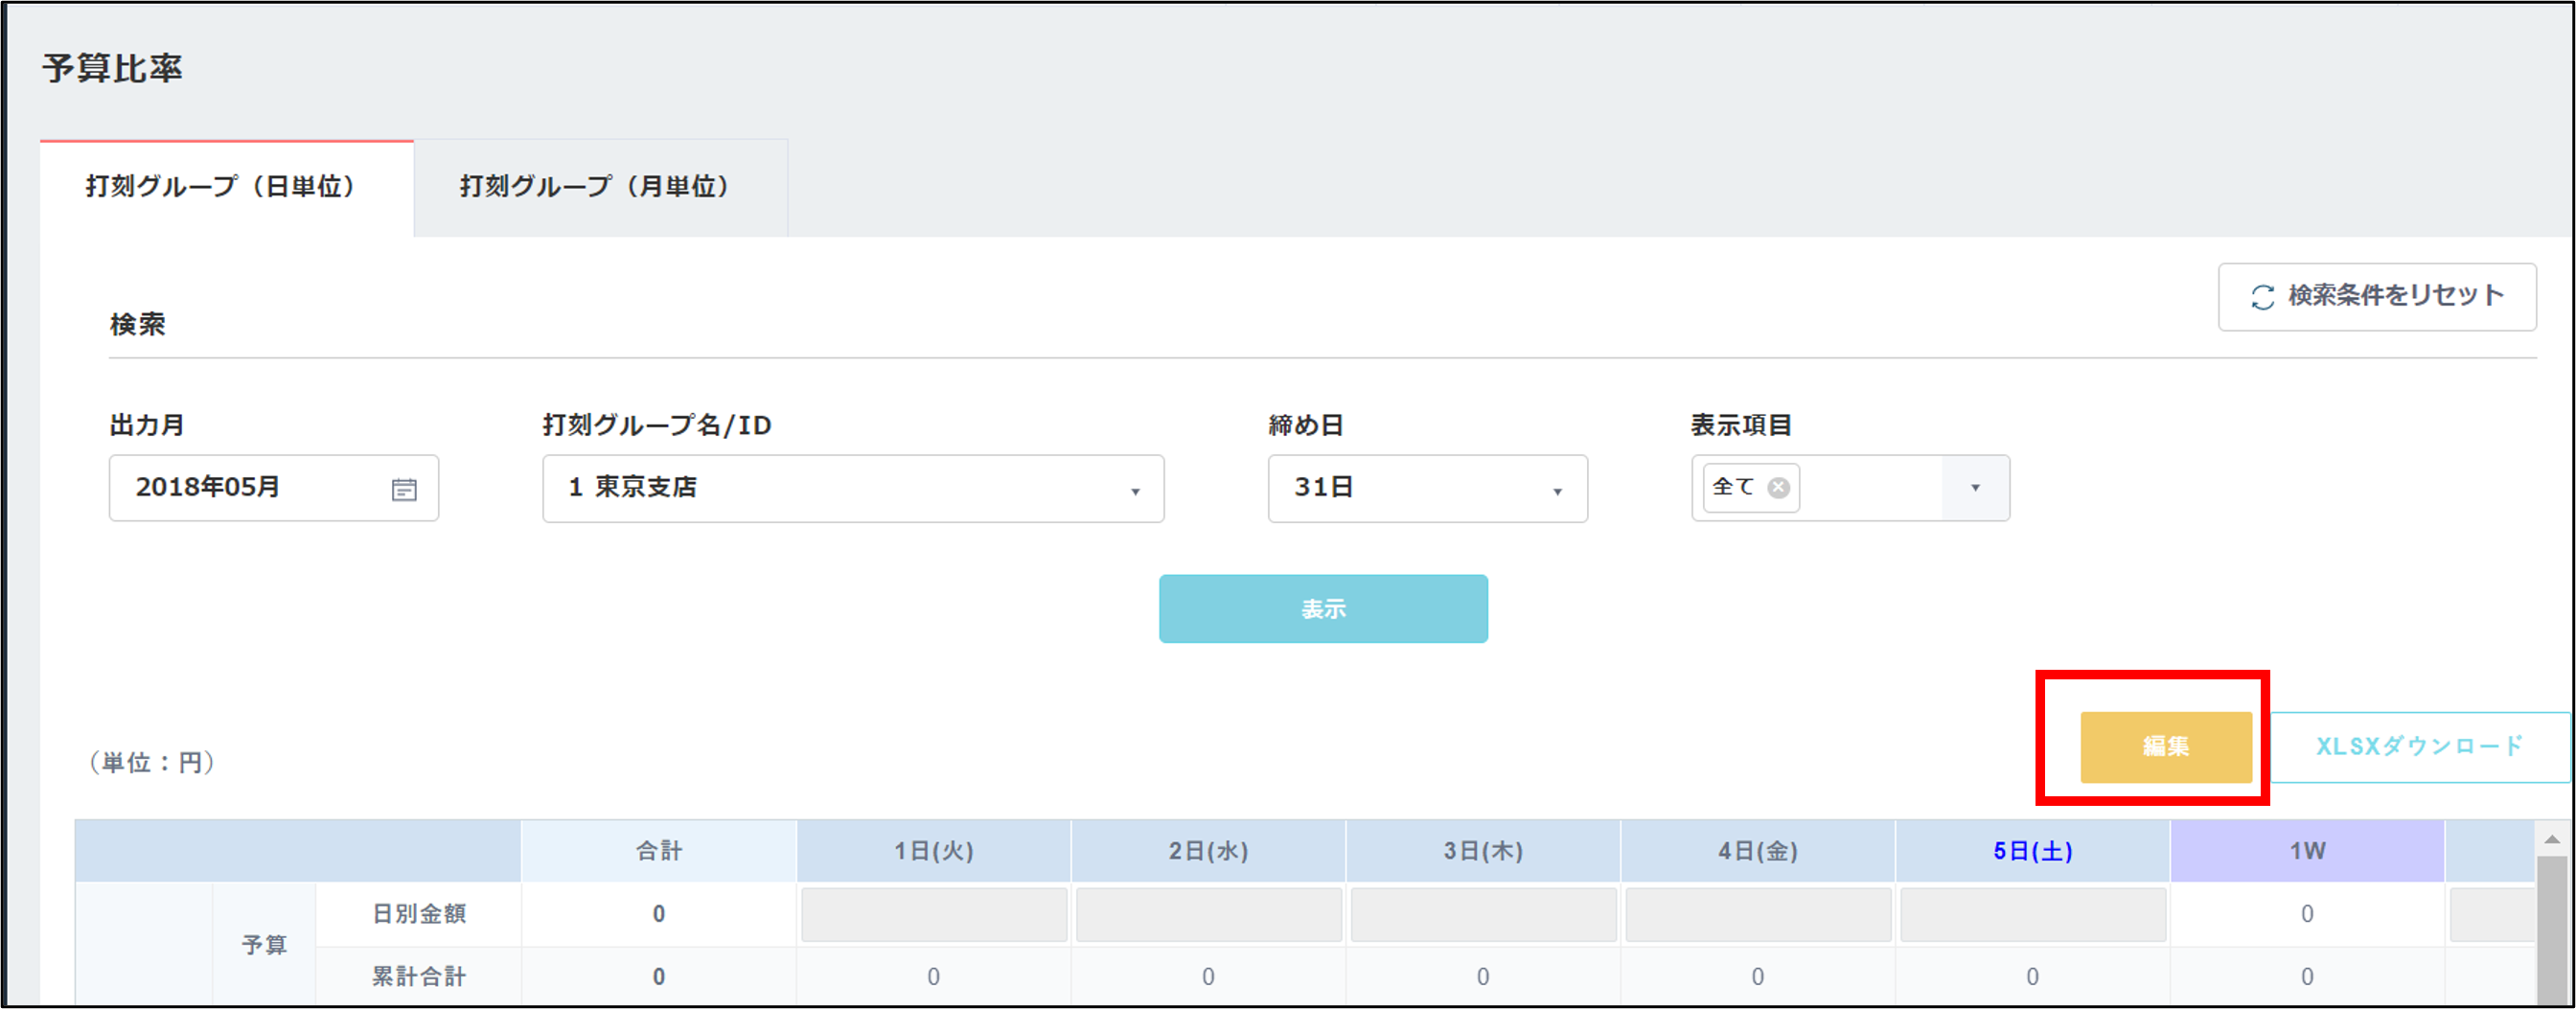
Task: Expand the 表示項目 dropdown arrow
Action: click(1974, 488)
